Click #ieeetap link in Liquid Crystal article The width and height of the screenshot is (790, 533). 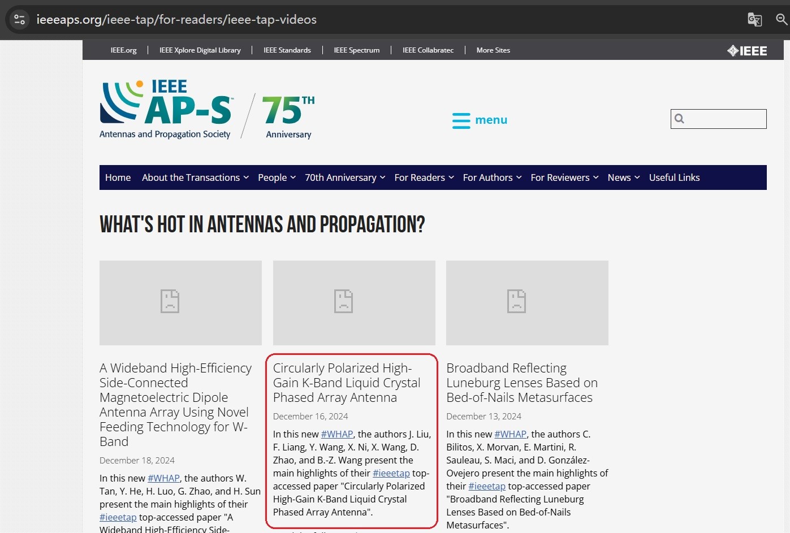tap(391, 473)
